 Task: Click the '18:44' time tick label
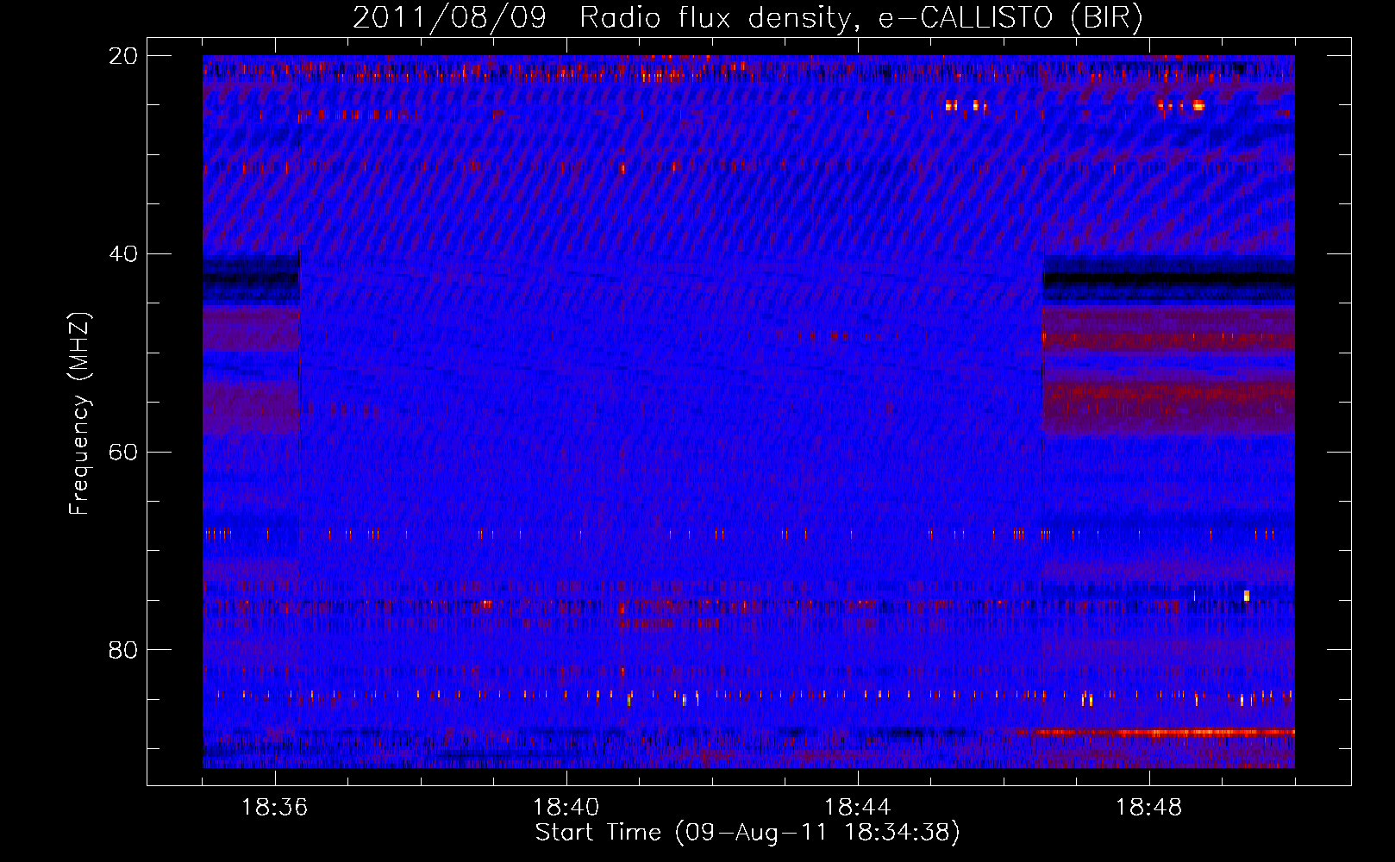click(858, 808)
